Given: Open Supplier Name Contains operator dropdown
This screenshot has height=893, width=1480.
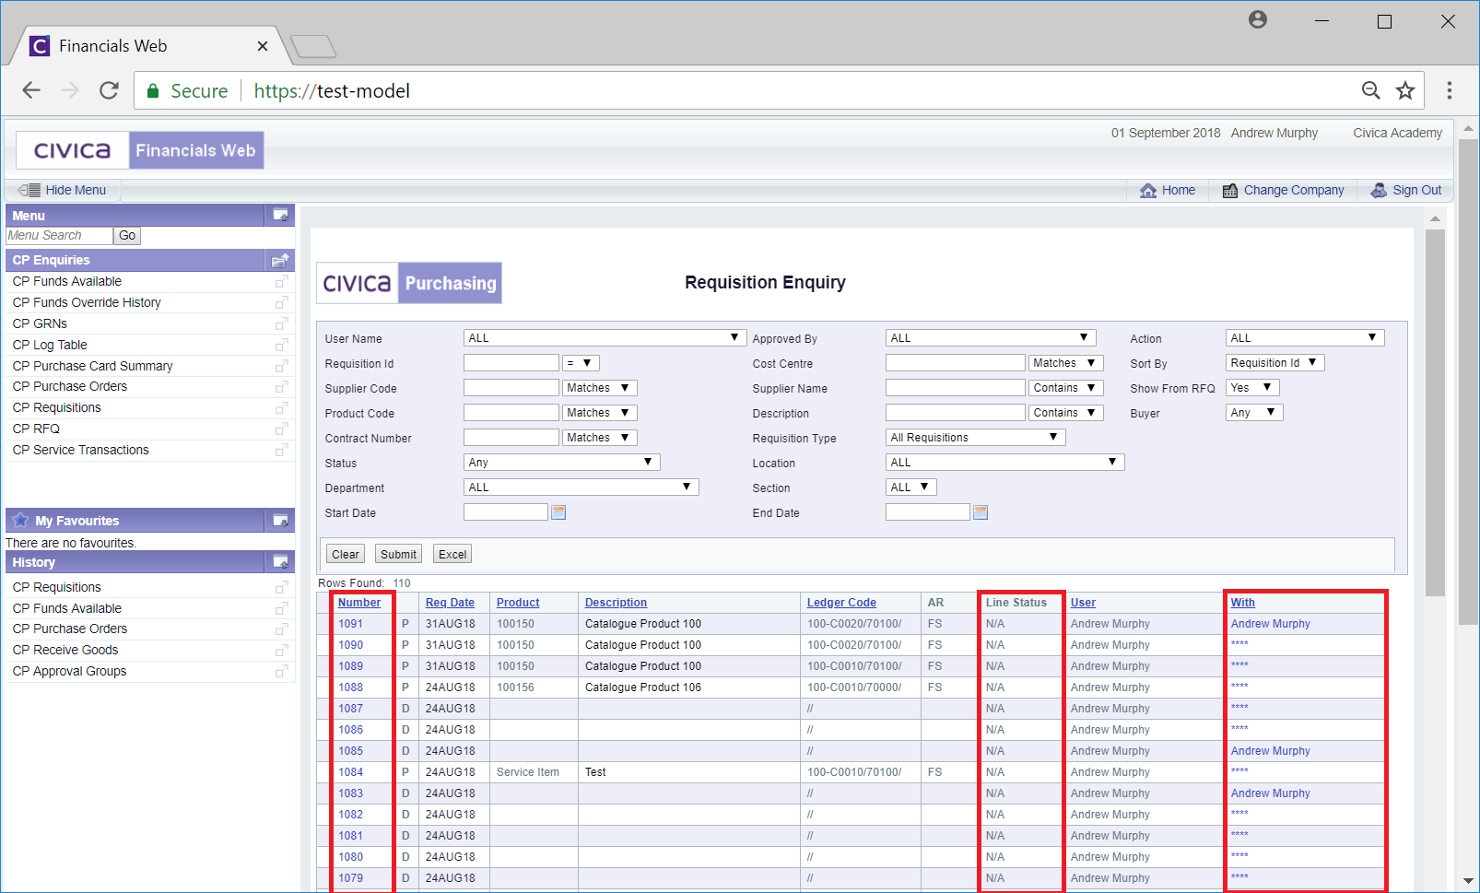Looking at the screenshot, I should 1065,388.
